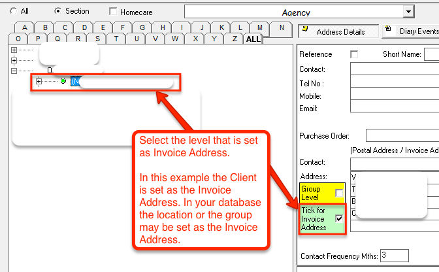Screen dimensions: 439x272
Task: Untick the Tick for Invoice Address checkbox
Action: (x=338, y=218)
